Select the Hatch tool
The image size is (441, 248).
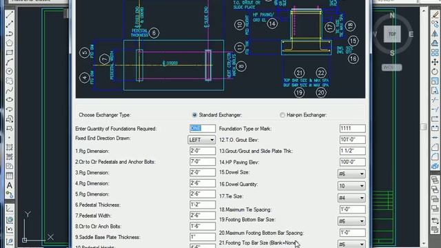tap(9, 147)
